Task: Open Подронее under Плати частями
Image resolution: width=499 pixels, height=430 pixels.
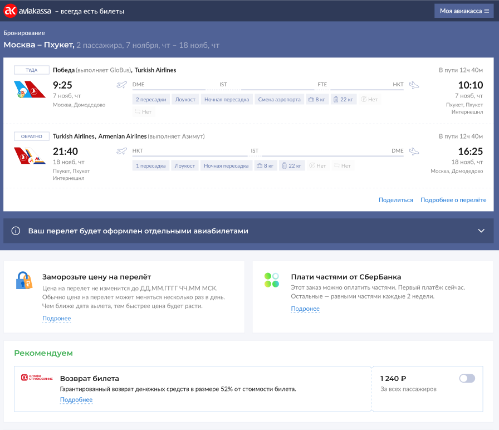Action: [x=305, y=309]
